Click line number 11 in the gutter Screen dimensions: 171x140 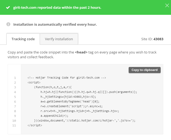point(14,125)
